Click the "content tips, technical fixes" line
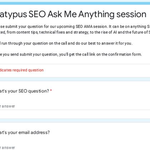Screen dimensions: 150x150 (75, 32)
